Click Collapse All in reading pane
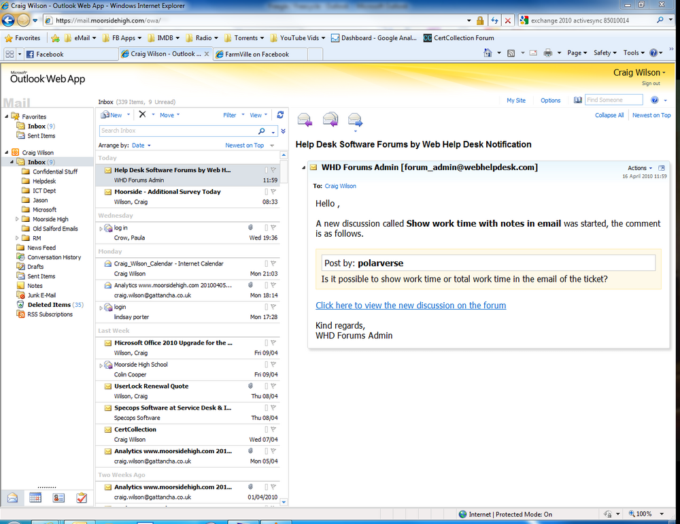The height and width of the screenshot is (524, 680). point(609,115)
